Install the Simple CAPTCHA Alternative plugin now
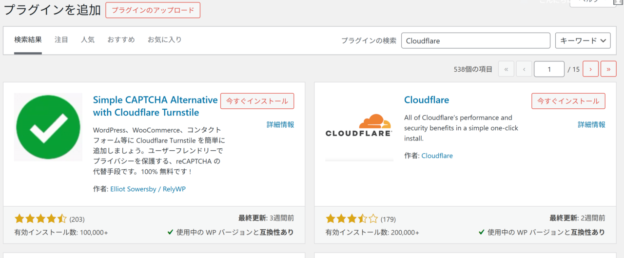The width and height of the screenshot is (624, 258). (x=257, y=101)
